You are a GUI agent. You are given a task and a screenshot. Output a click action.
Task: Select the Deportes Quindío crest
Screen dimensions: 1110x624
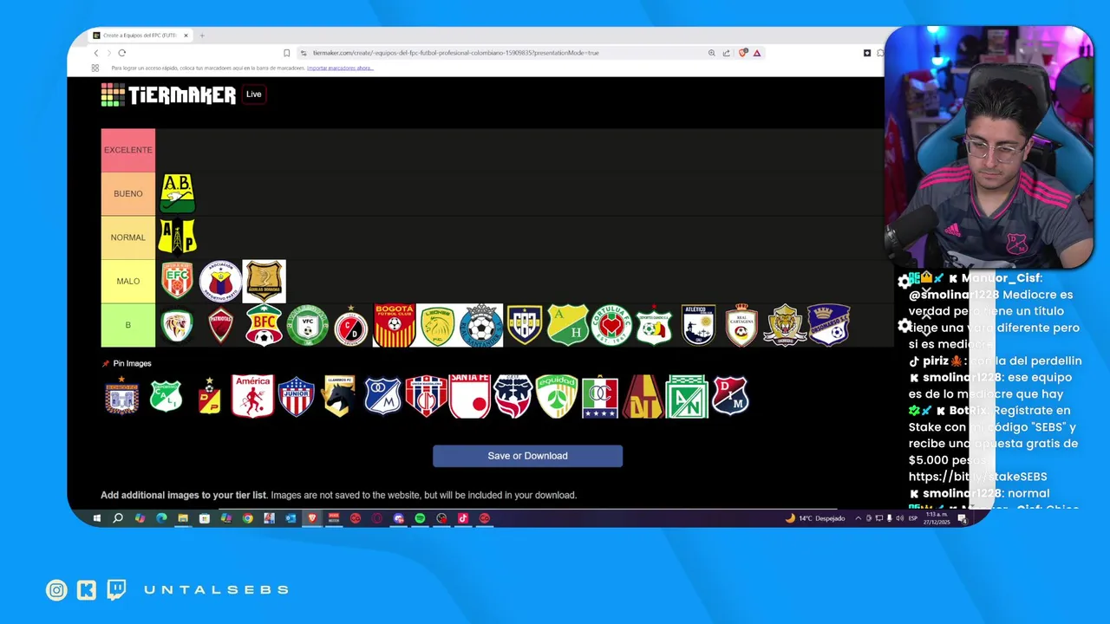pyautogui.click(x=655, y=325)
